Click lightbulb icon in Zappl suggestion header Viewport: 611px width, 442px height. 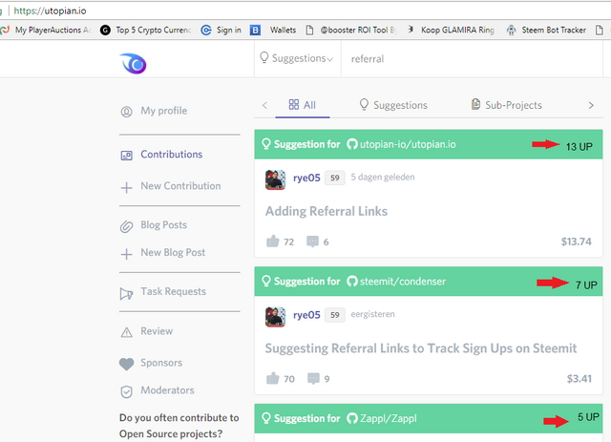tap(266, 418)
